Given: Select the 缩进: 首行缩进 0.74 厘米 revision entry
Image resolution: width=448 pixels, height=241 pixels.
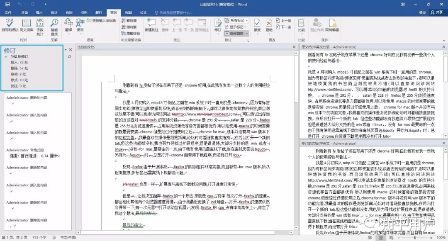Looking at the screenshot, I should (x=34, y=156).
